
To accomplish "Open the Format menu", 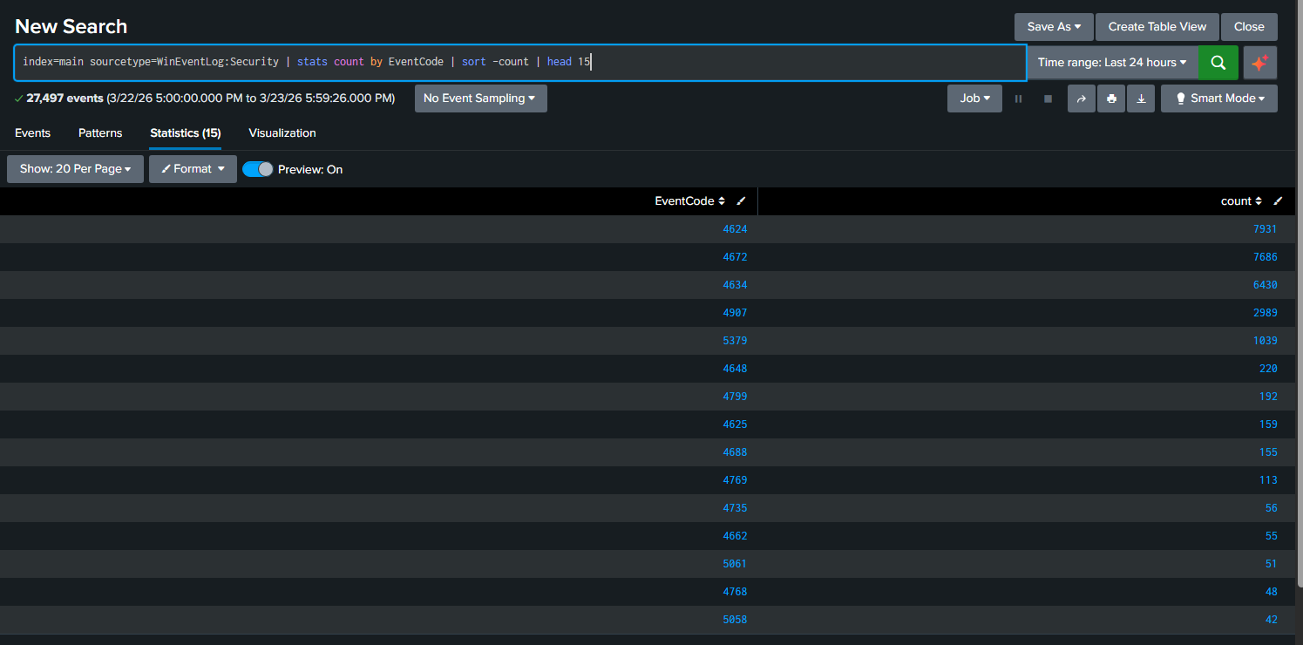I will 193,169.
